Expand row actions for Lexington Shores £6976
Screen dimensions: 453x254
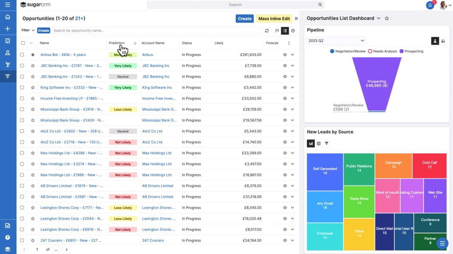[x=293, y=230]
